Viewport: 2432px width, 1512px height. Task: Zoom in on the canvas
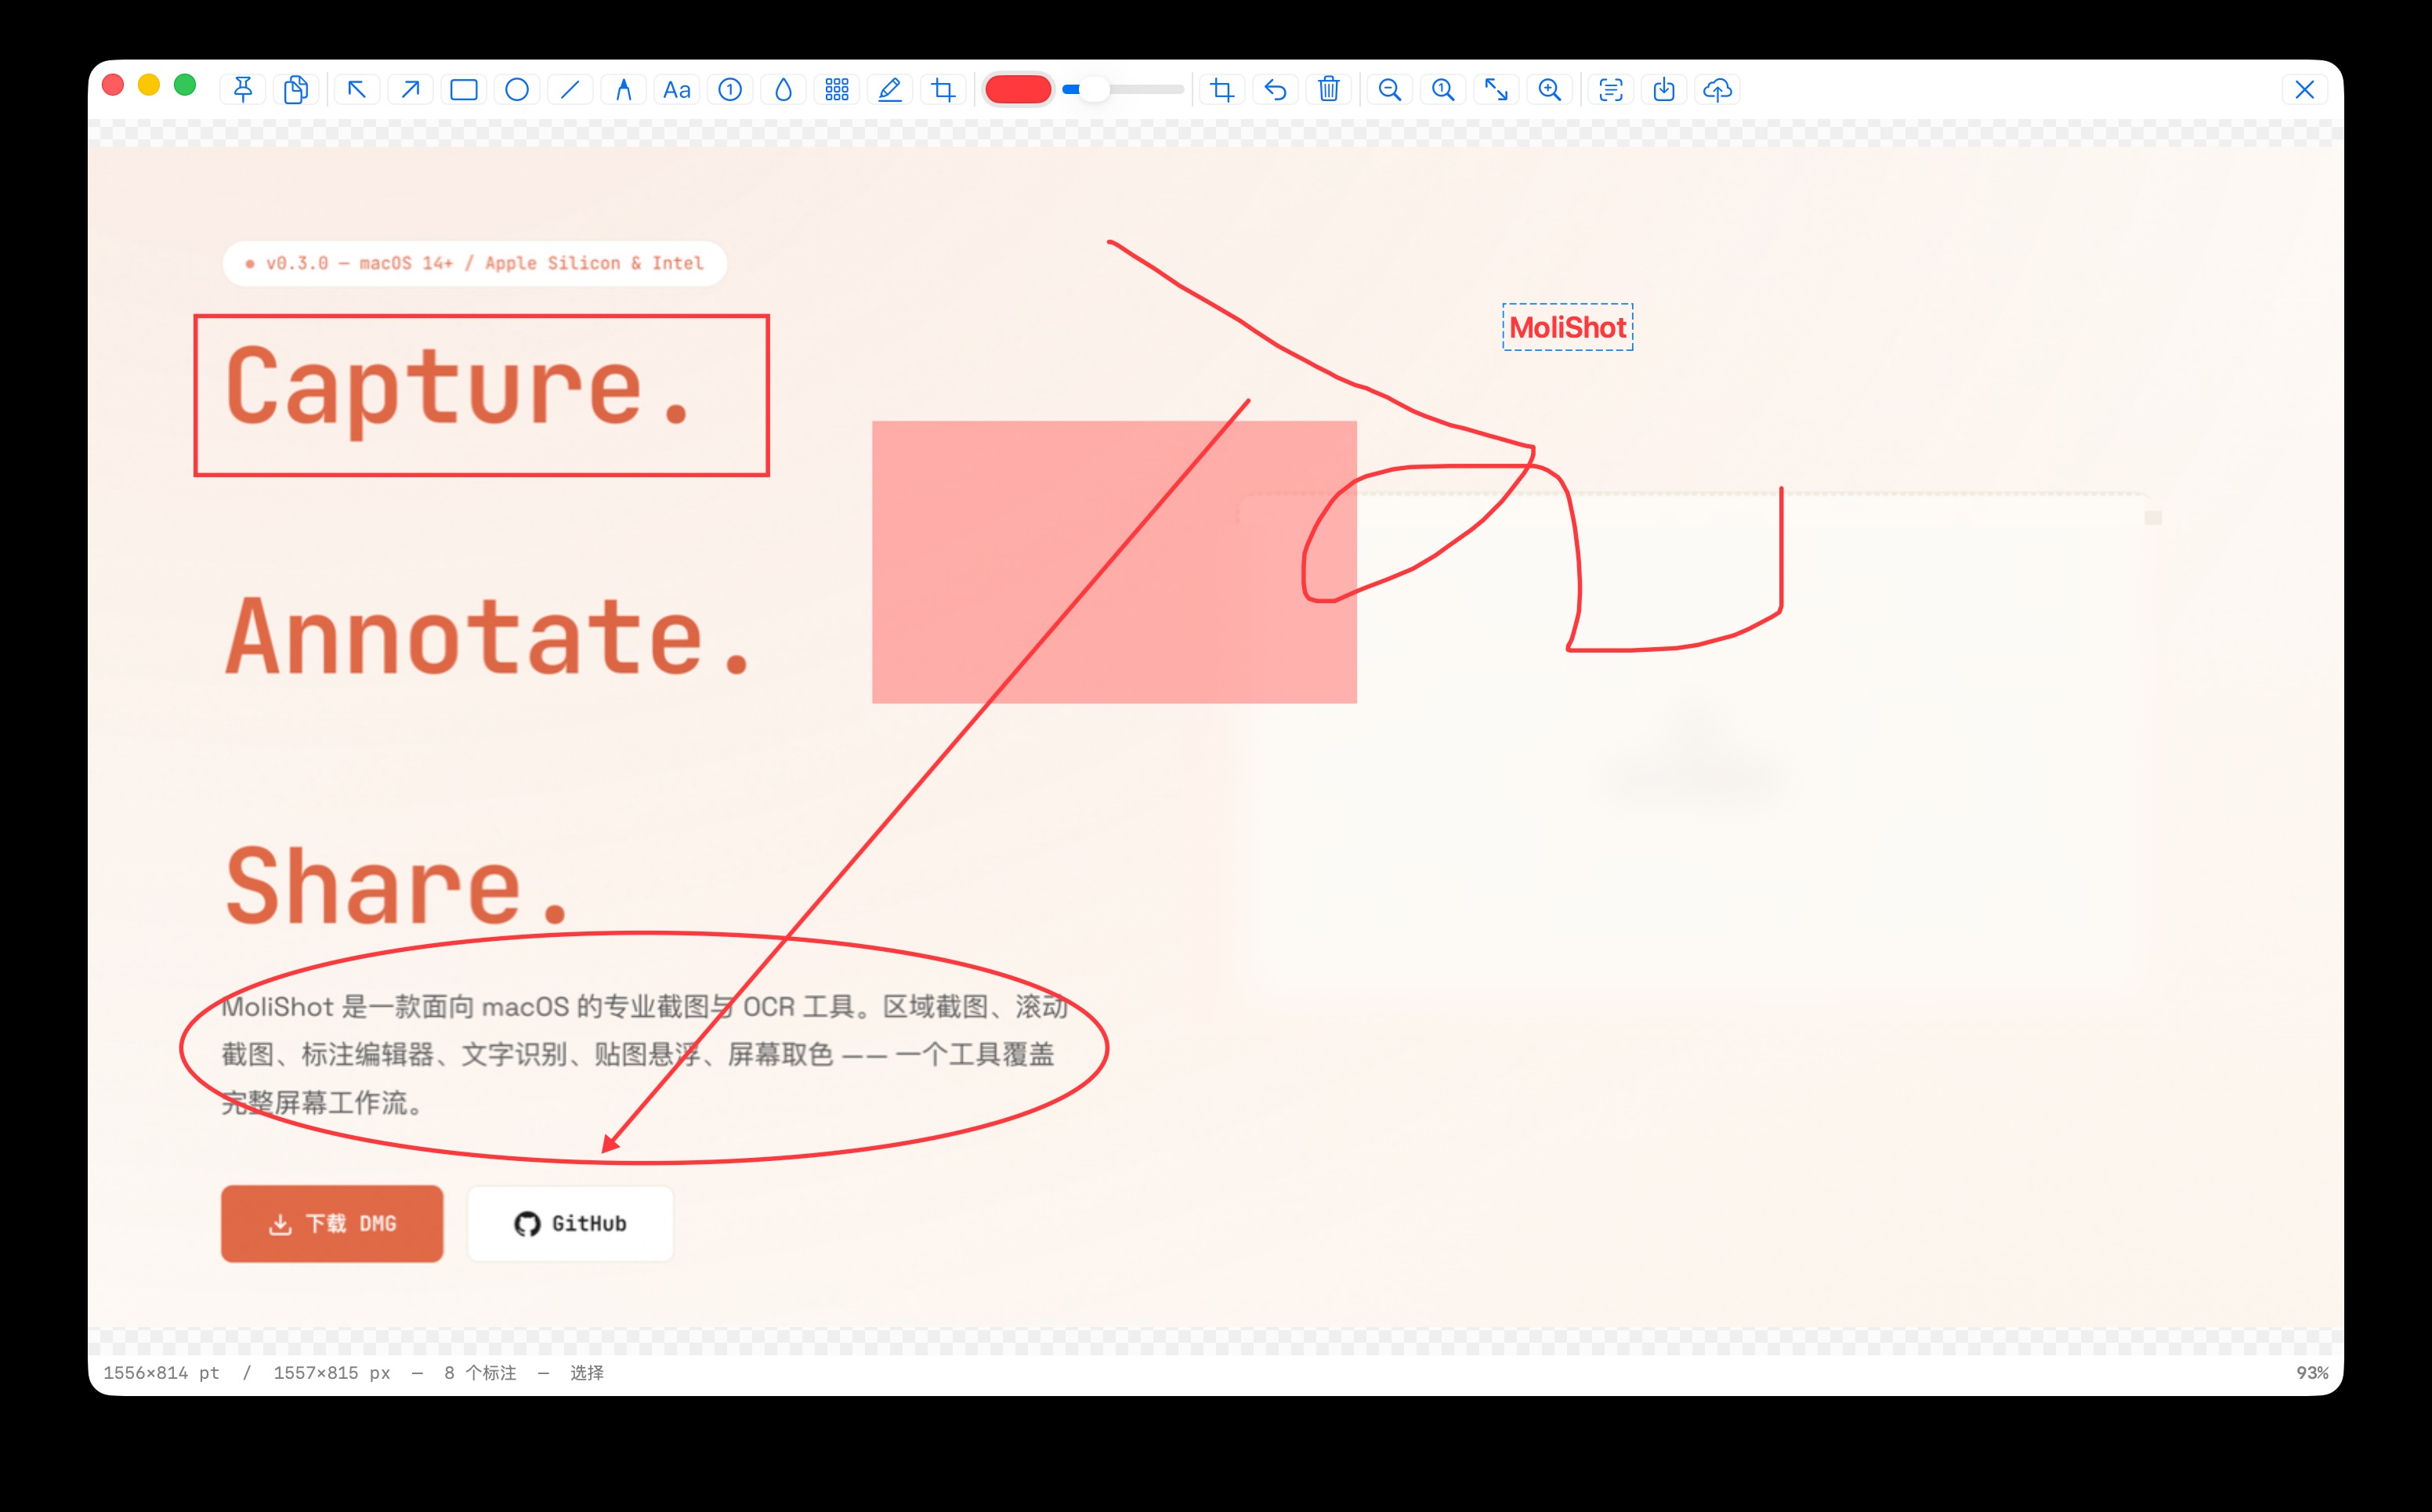coord(1550,90)
